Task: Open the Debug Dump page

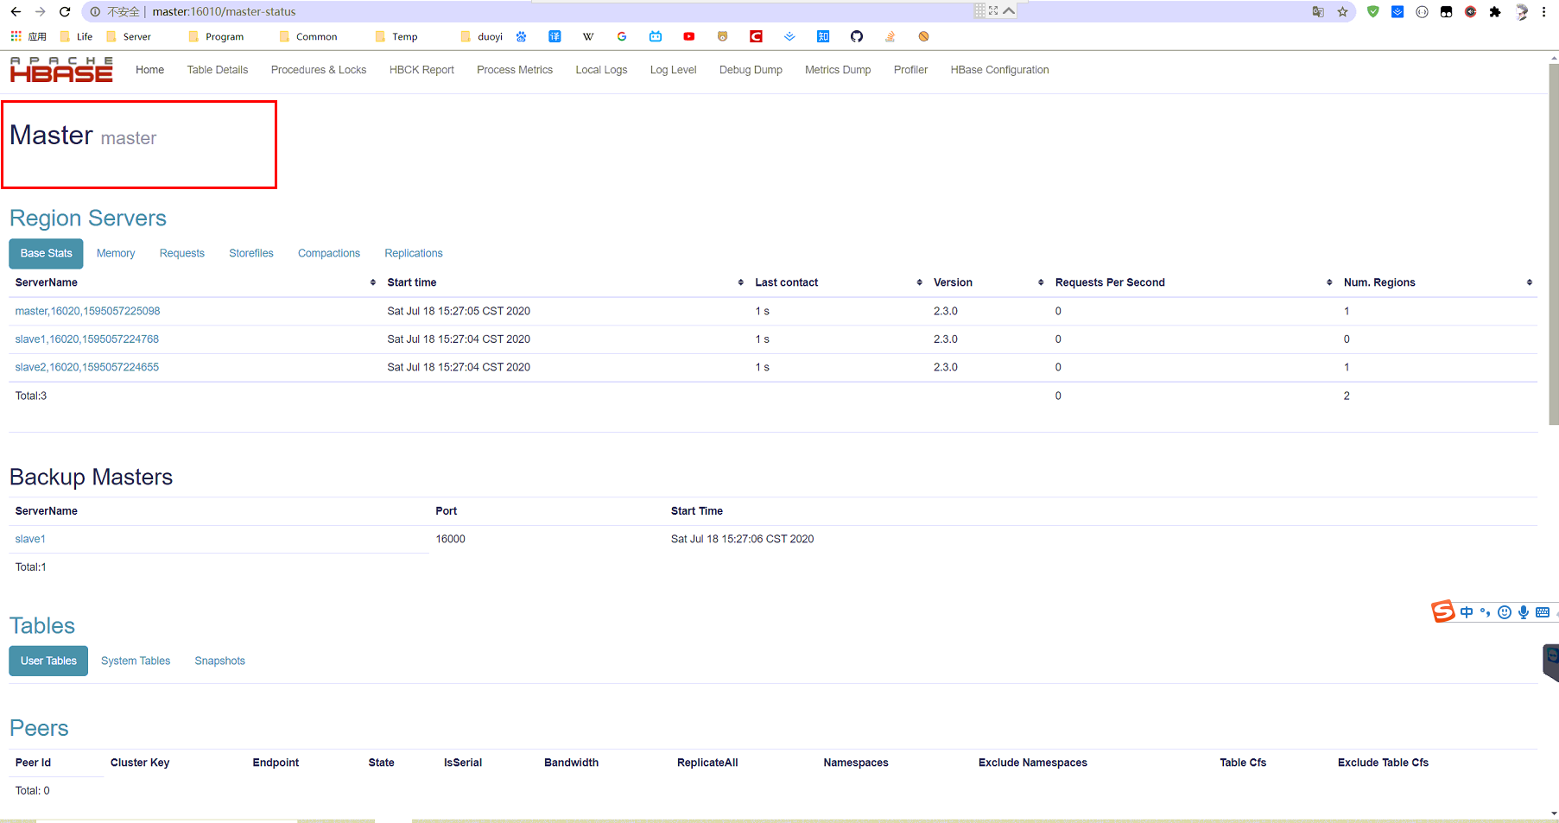Action: tap(751, 70)
